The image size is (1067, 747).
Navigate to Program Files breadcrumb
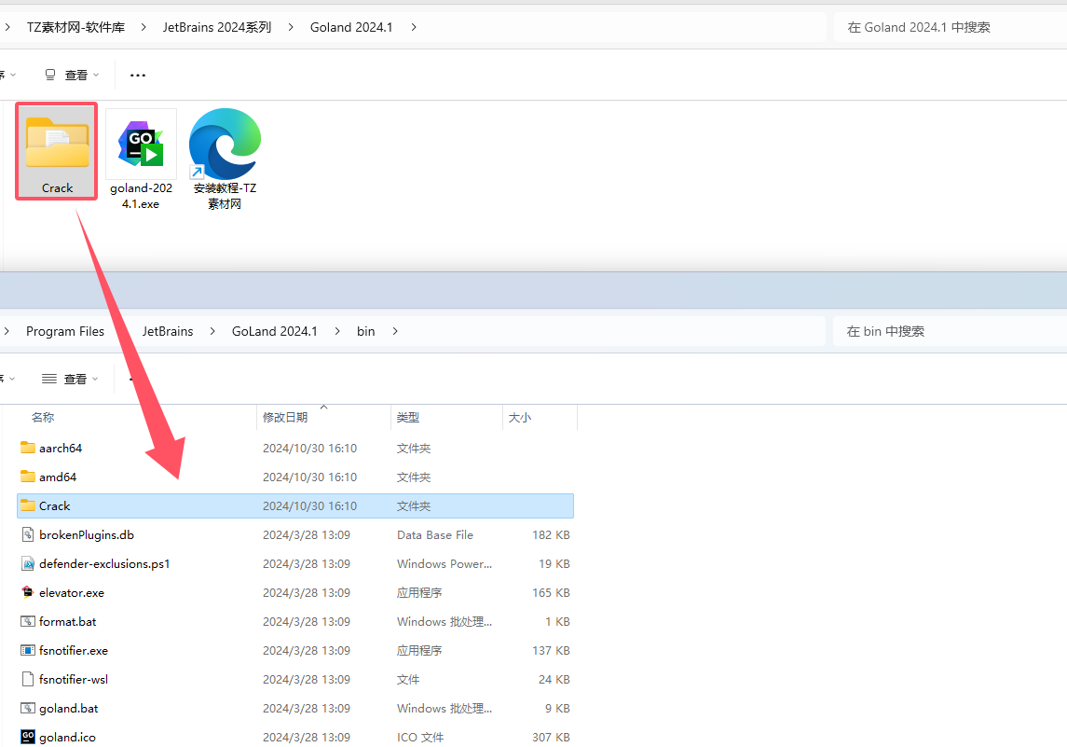(x=65, y=331)
